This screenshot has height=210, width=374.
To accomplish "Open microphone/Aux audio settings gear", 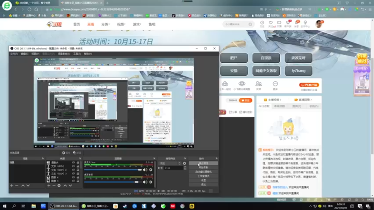I will (x=151, y=170).
